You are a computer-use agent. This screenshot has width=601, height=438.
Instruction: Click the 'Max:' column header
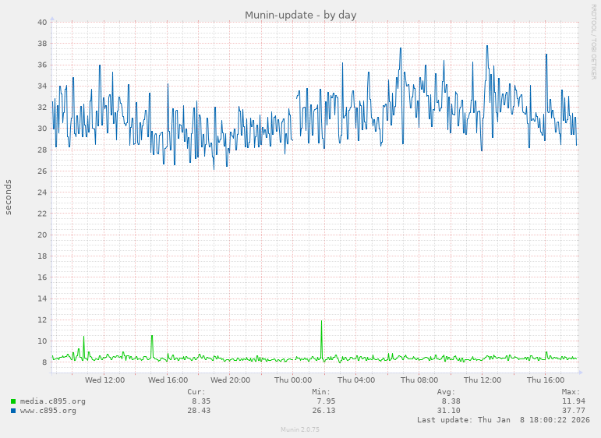coord(571,392)
